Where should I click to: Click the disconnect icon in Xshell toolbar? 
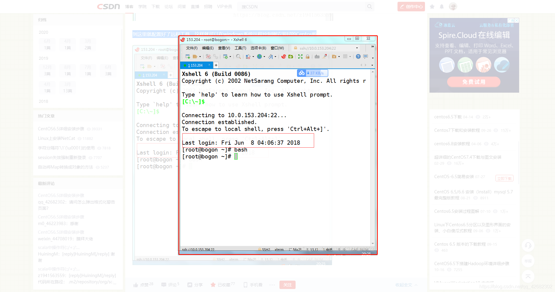coord(208,56)
